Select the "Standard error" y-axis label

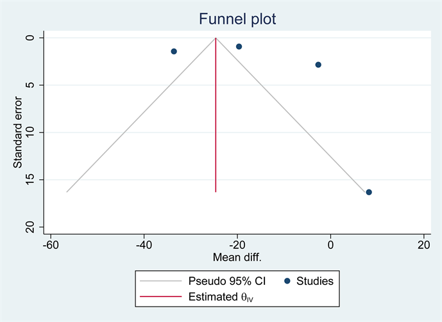(x=19, y=133)
